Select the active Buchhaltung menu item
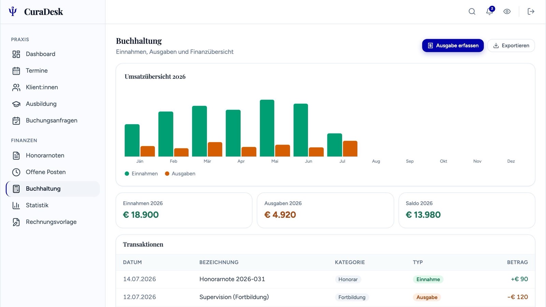This screenshot has width=546, height=307. pyautogui.click(x=53, y=189)
